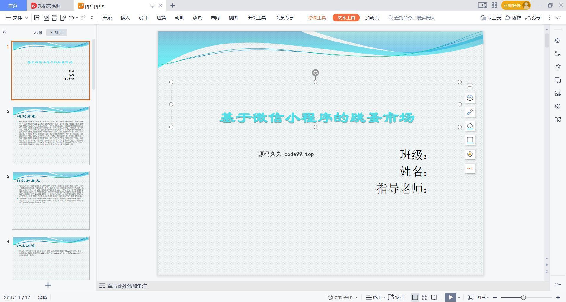566x302 pixels.
Task: Select the 文本工具 tab
Action: click(x=346, y=18)
